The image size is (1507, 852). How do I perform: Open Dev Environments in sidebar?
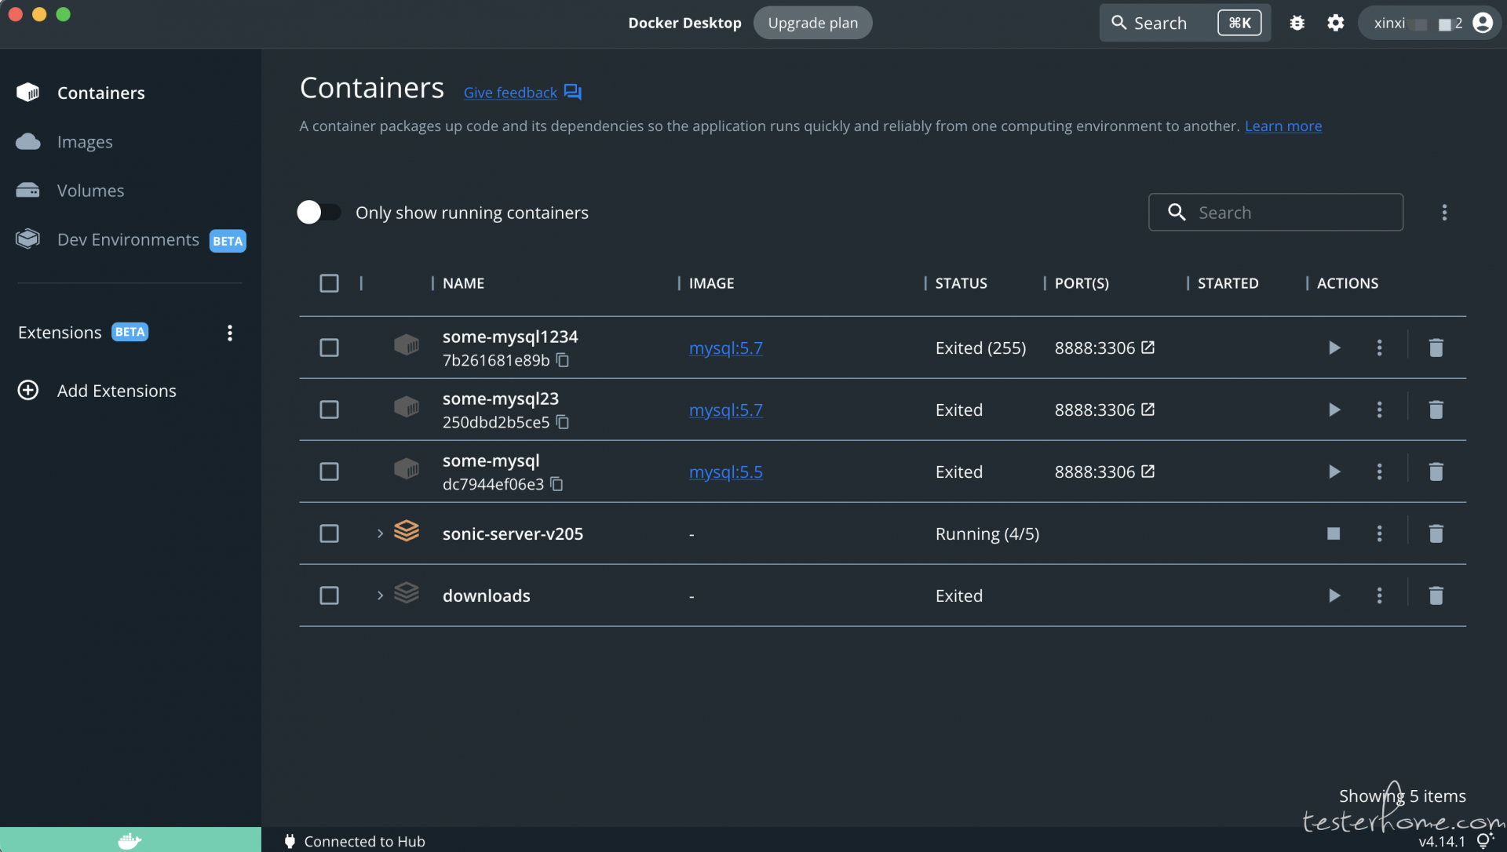(x=128, y=240)
